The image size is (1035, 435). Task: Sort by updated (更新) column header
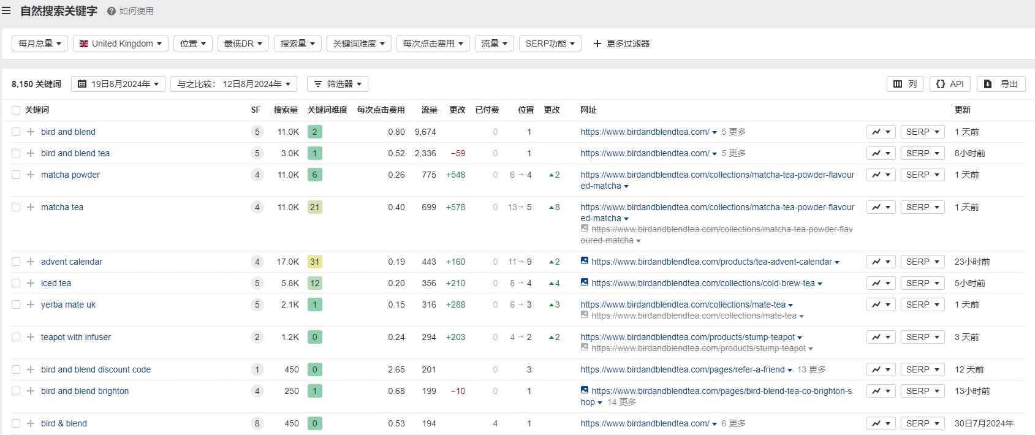pos(963,110)
